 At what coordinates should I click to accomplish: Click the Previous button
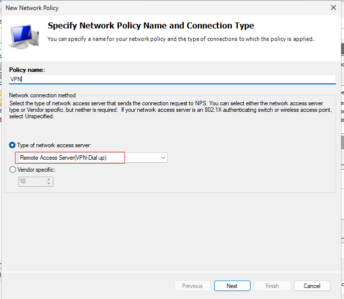click(192, 286)
